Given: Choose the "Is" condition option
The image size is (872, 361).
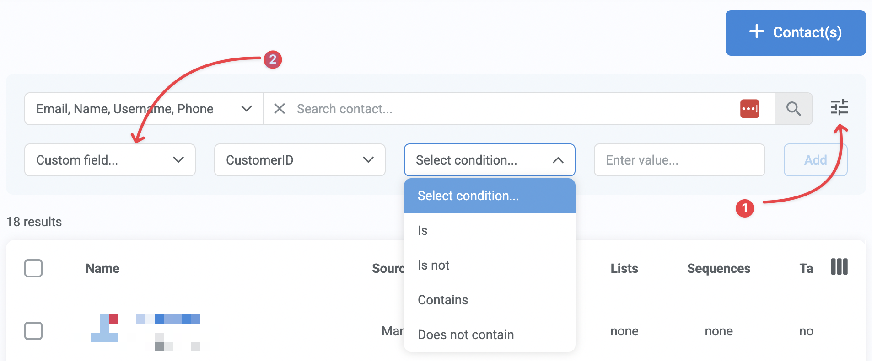Looking at the screenshot, I should tap(423, 231).
